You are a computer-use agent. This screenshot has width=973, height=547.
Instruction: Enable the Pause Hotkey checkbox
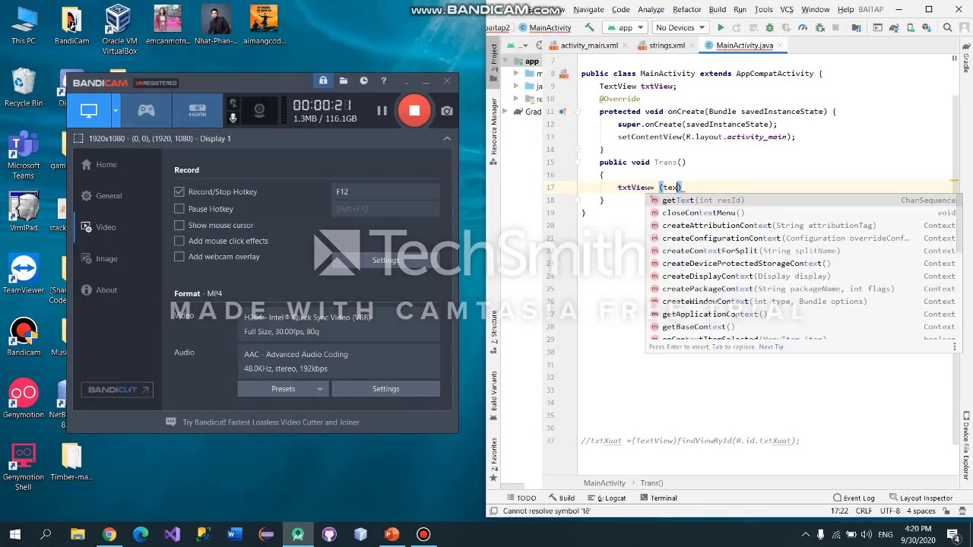[179, 208]
